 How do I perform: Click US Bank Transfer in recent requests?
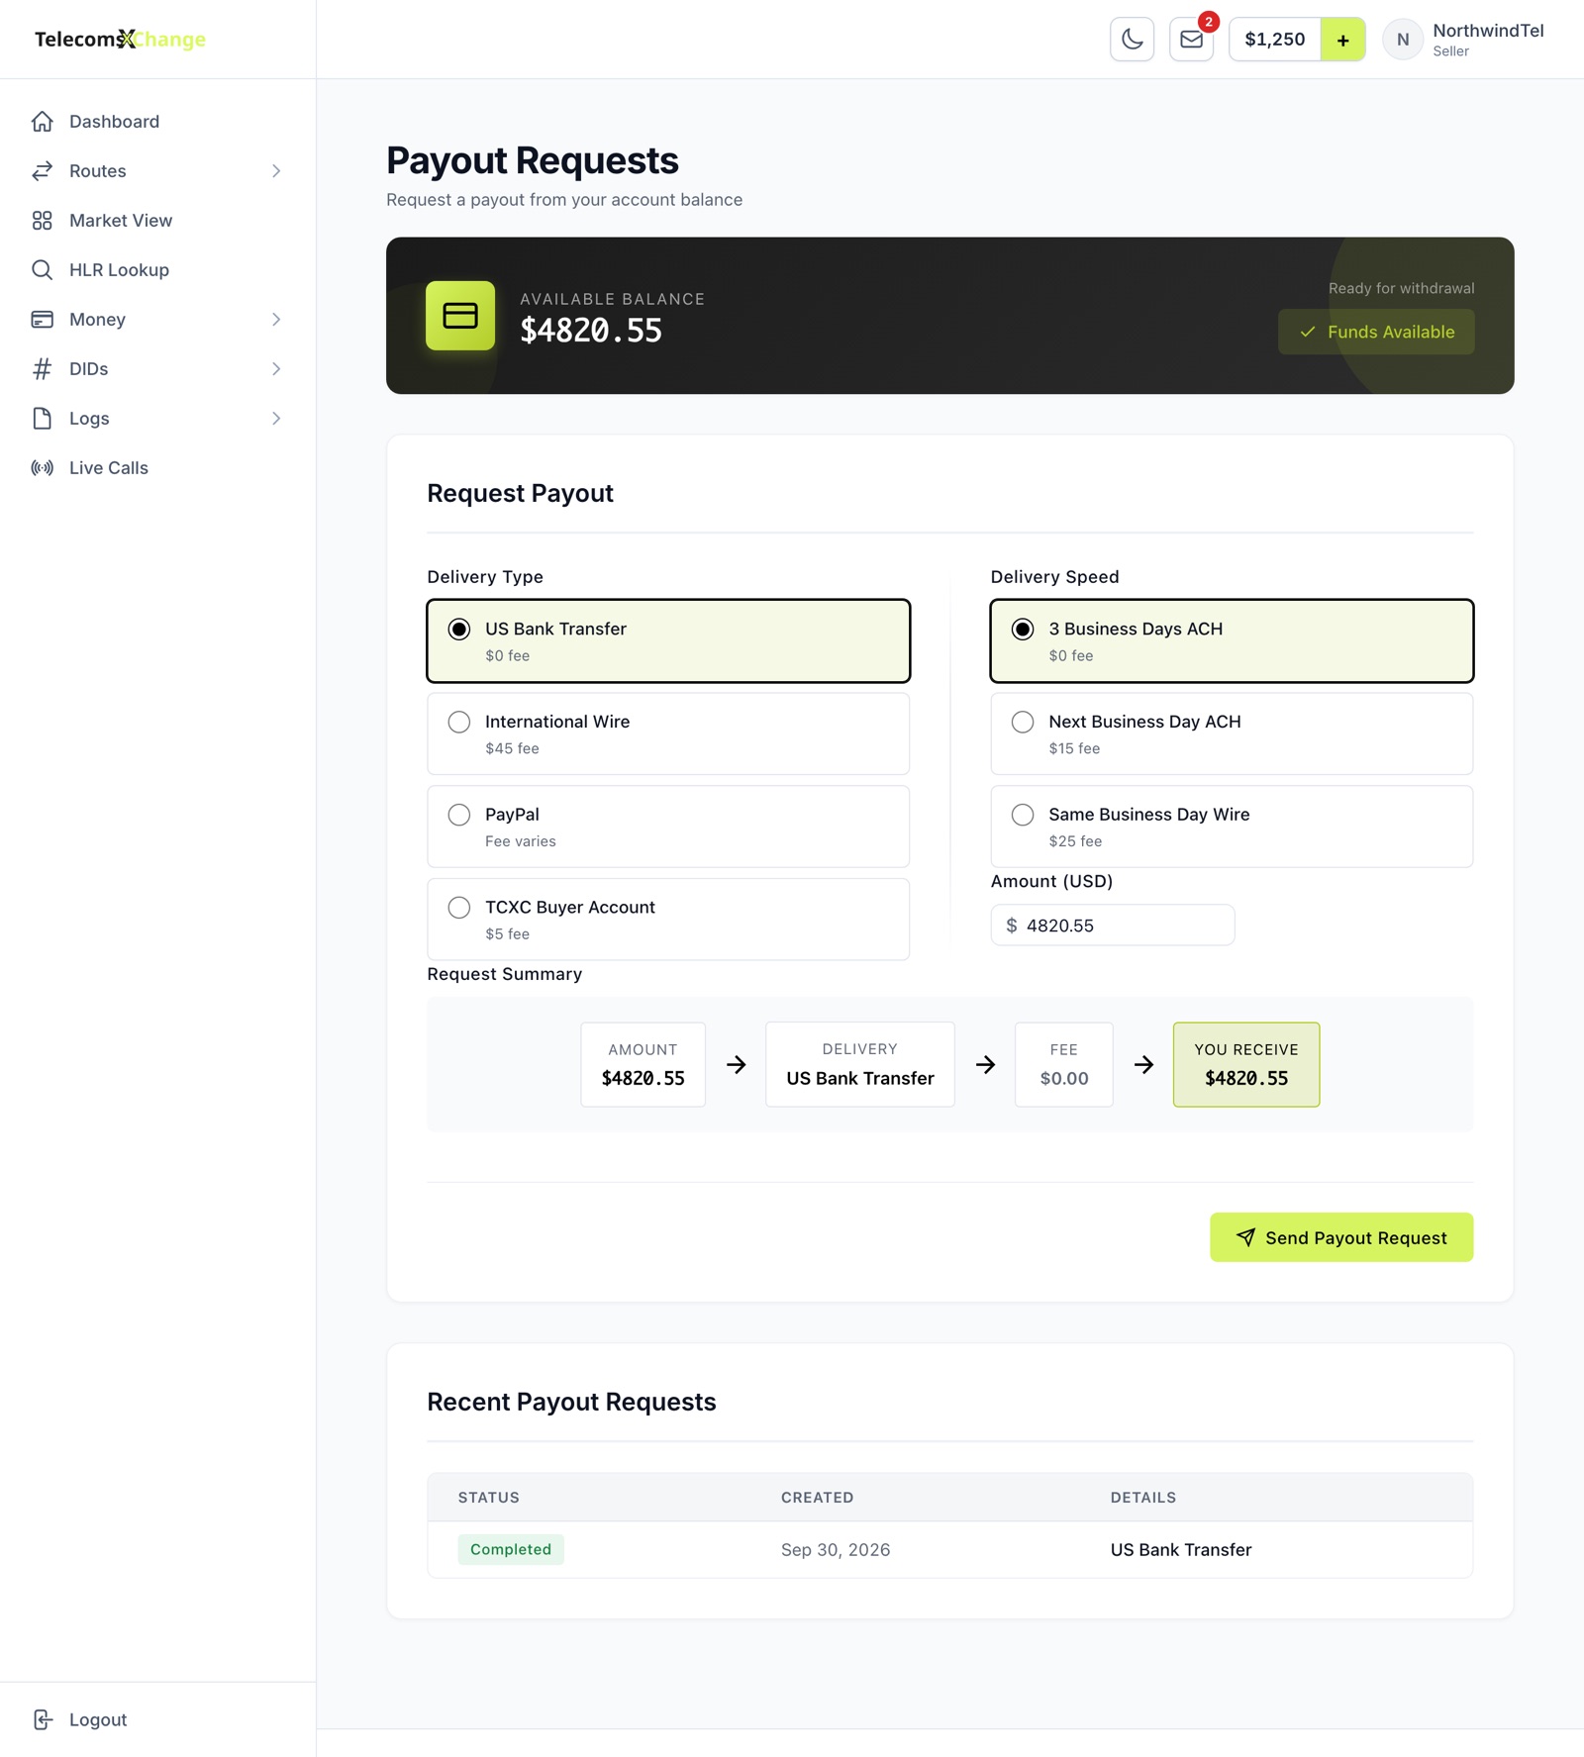tap(1181, 1550)
